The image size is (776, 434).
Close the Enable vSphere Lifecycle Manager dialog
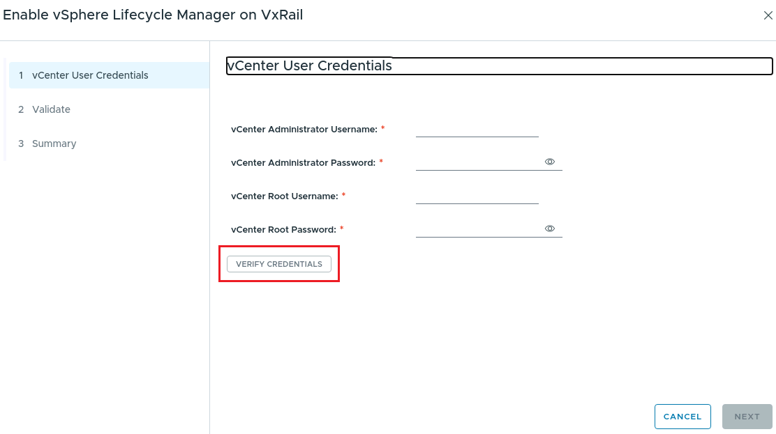pyautogui.click(x=768, y=15)
